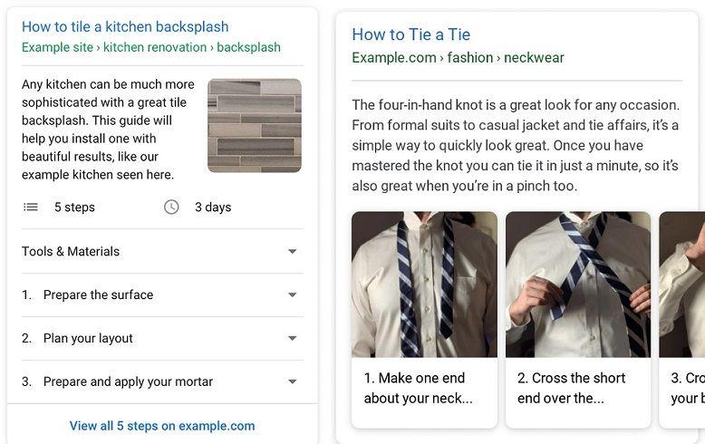Screen dimensions: 705x444
Task: Click the clock icon beside 3 days
Action: coord(171,208)
